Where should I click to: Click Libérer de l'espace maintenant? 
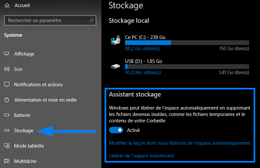click(141, 156)
